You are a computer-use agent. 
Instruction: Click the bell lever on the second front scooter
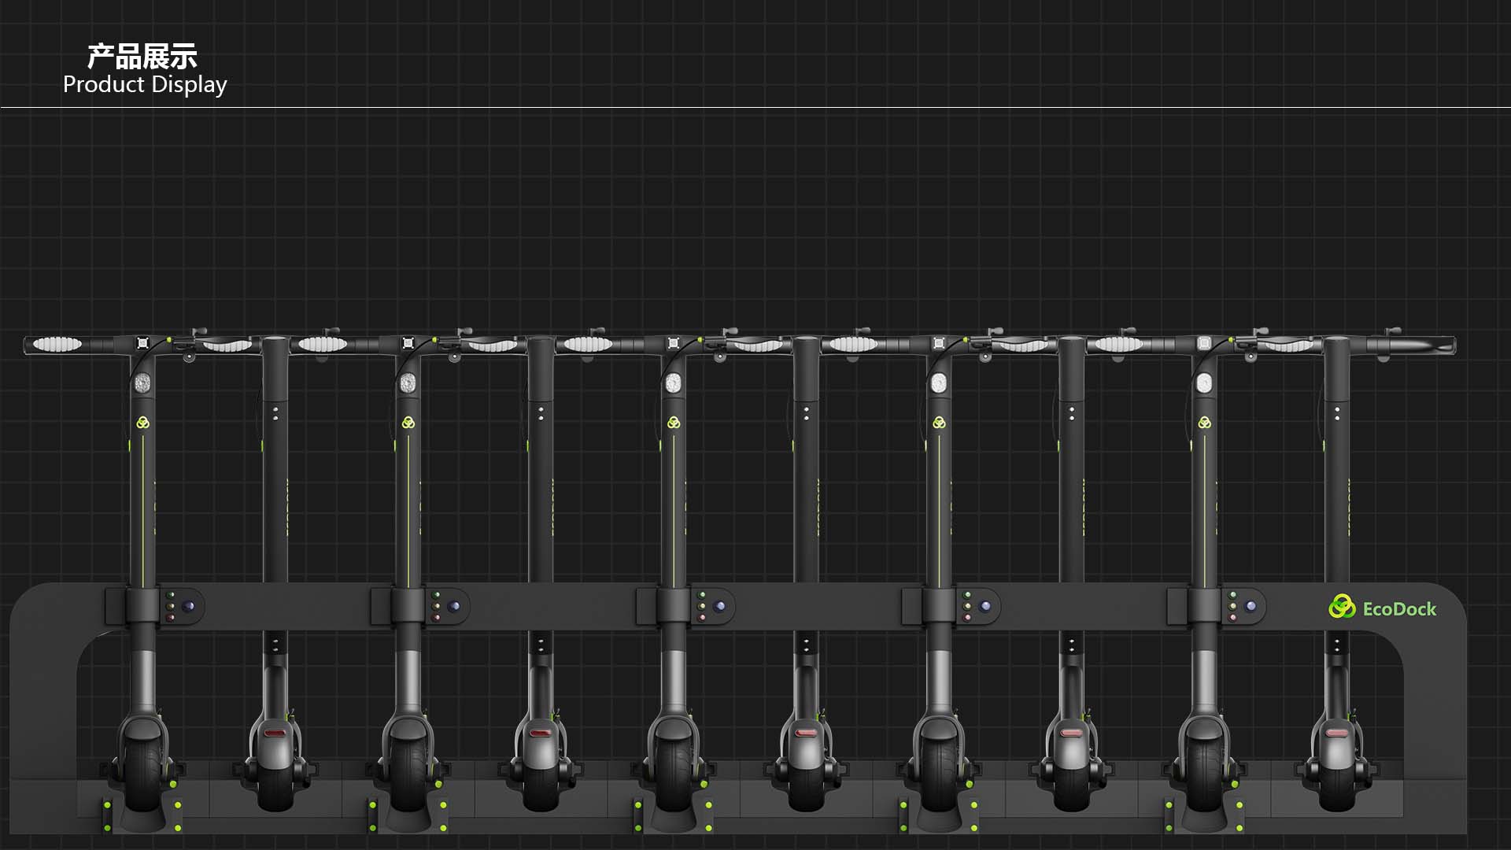pyautogui.click(x=453, y=356)
